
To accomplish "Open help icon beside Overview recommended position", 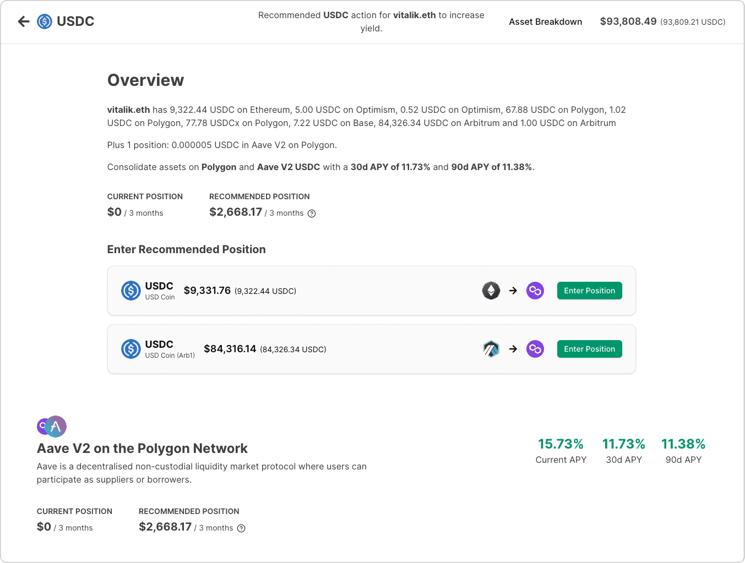I will pyautogui.click(x=312, y=214).
